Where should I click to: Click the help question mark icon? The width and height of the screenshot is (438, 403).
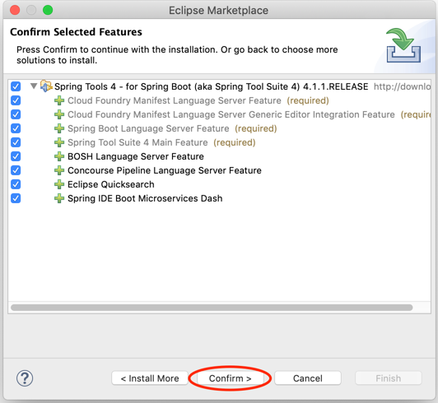(x=25, y=378)
